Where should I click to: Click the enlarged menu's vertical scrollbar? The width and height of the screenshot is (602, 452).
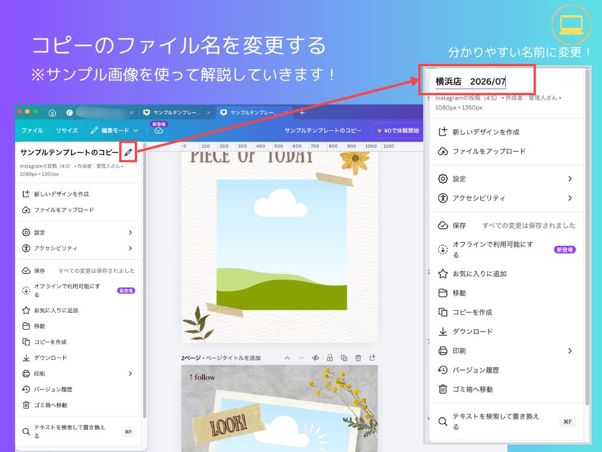click(x=587, y=236)
